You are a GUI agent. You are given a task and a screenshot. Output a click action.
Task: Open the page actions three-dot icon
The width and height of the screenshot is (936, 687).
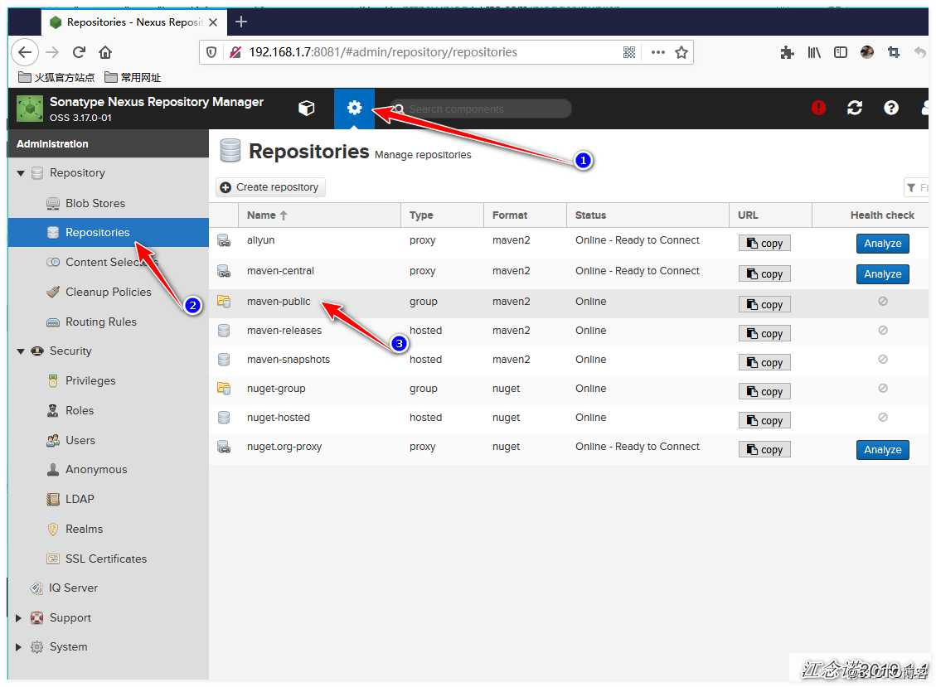[x=657, y=52]
